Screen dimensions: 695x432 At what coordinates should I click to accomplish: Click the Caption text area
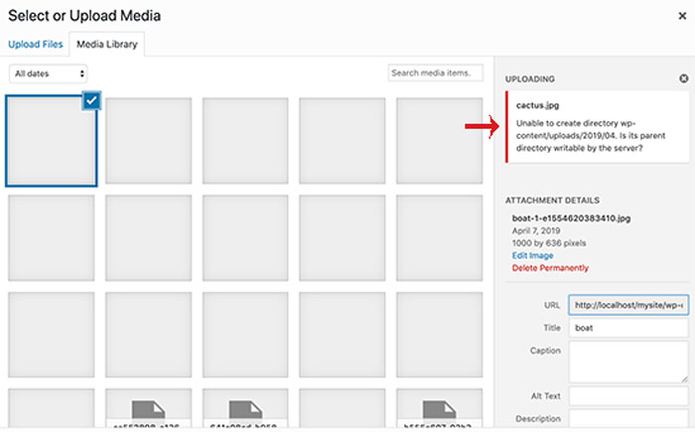[x=628, y=362]
